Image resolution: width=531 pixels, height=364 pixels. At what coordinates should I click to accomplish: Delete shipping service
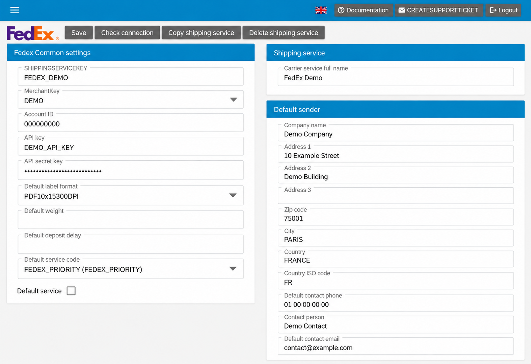click(x=283, y=33)
